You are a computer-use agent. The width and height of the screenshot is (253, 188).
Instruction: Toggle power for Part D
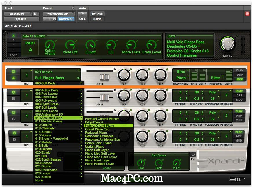click(x=14, y=133)
